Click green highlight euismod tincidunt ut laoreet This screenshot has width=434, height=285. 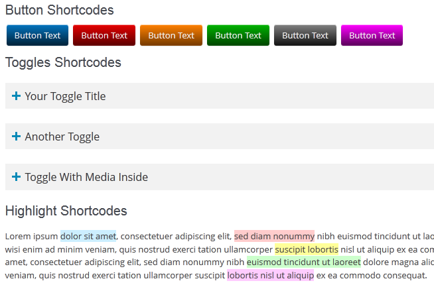click(x=304, y=262)
